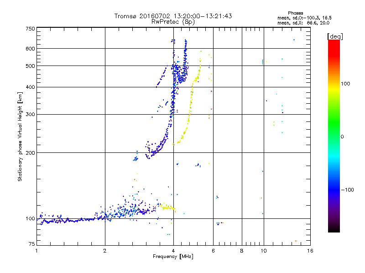Screen dimensions: 365x273
Task: Click x-axis tick label '2'
Action: [x=105, y=251]
